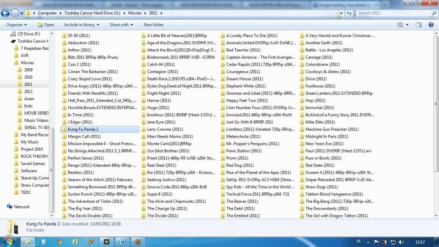This screenshot has height=247, width=439.
Task: Click Movies in the address breadcrumb
Action: [135, 13]
